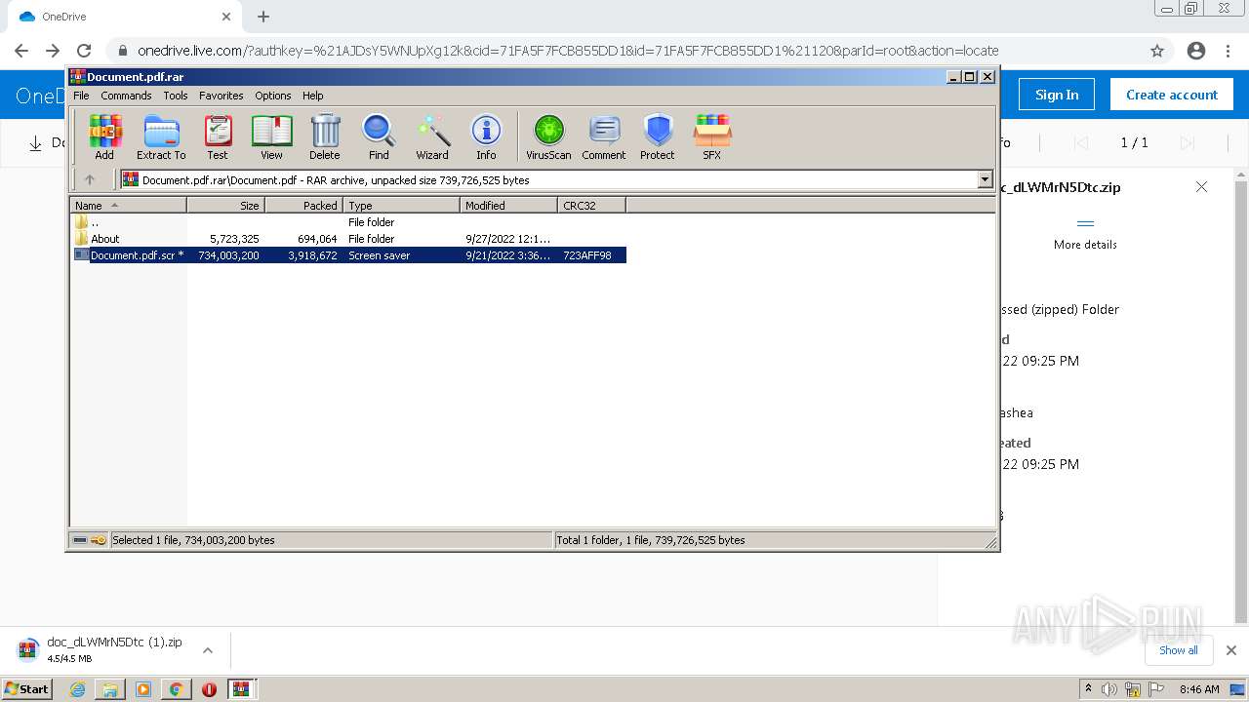
Task: Select the About folder row
Action: pyautogui.click(x=349, y=239)
